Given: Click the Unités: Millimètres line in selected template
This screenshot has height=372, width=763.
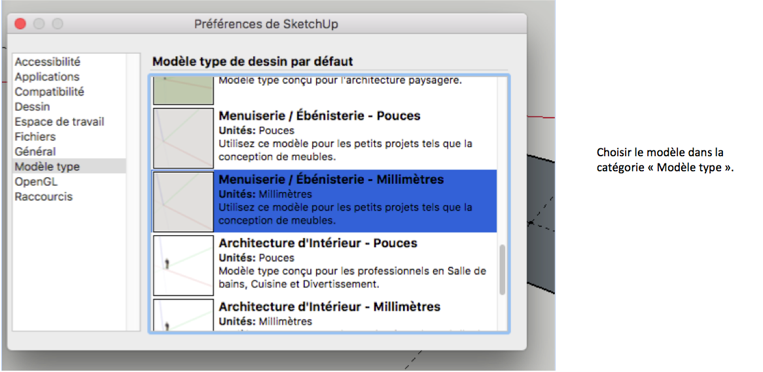Looking at the screenshot, I should (265, 195).
